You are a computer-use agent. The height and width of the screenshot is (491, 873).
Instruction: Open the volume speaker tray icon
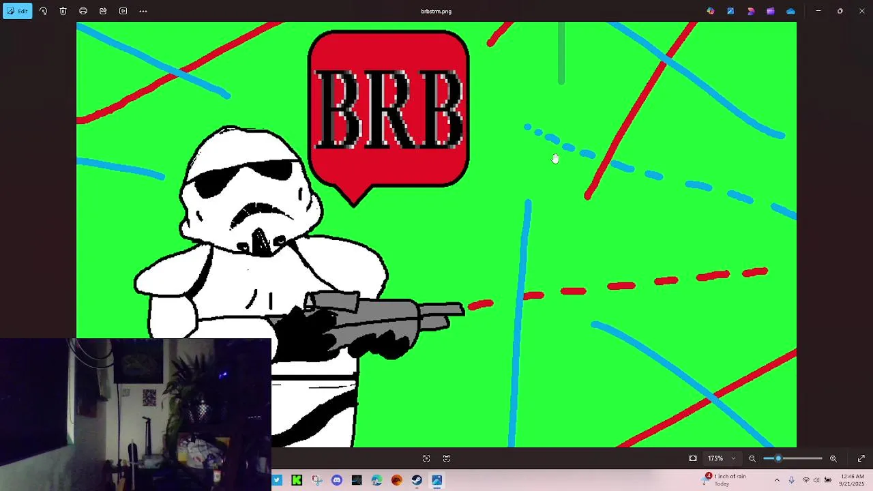coord(816,480)
